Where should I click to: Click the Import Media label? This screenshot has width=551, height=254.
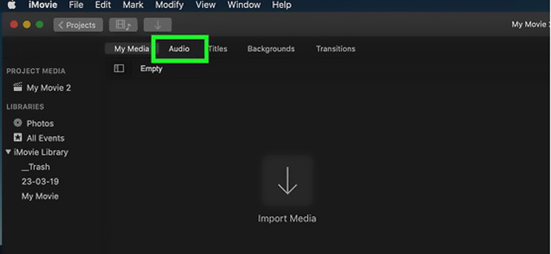pyautogui.click(x=287, y=218)
